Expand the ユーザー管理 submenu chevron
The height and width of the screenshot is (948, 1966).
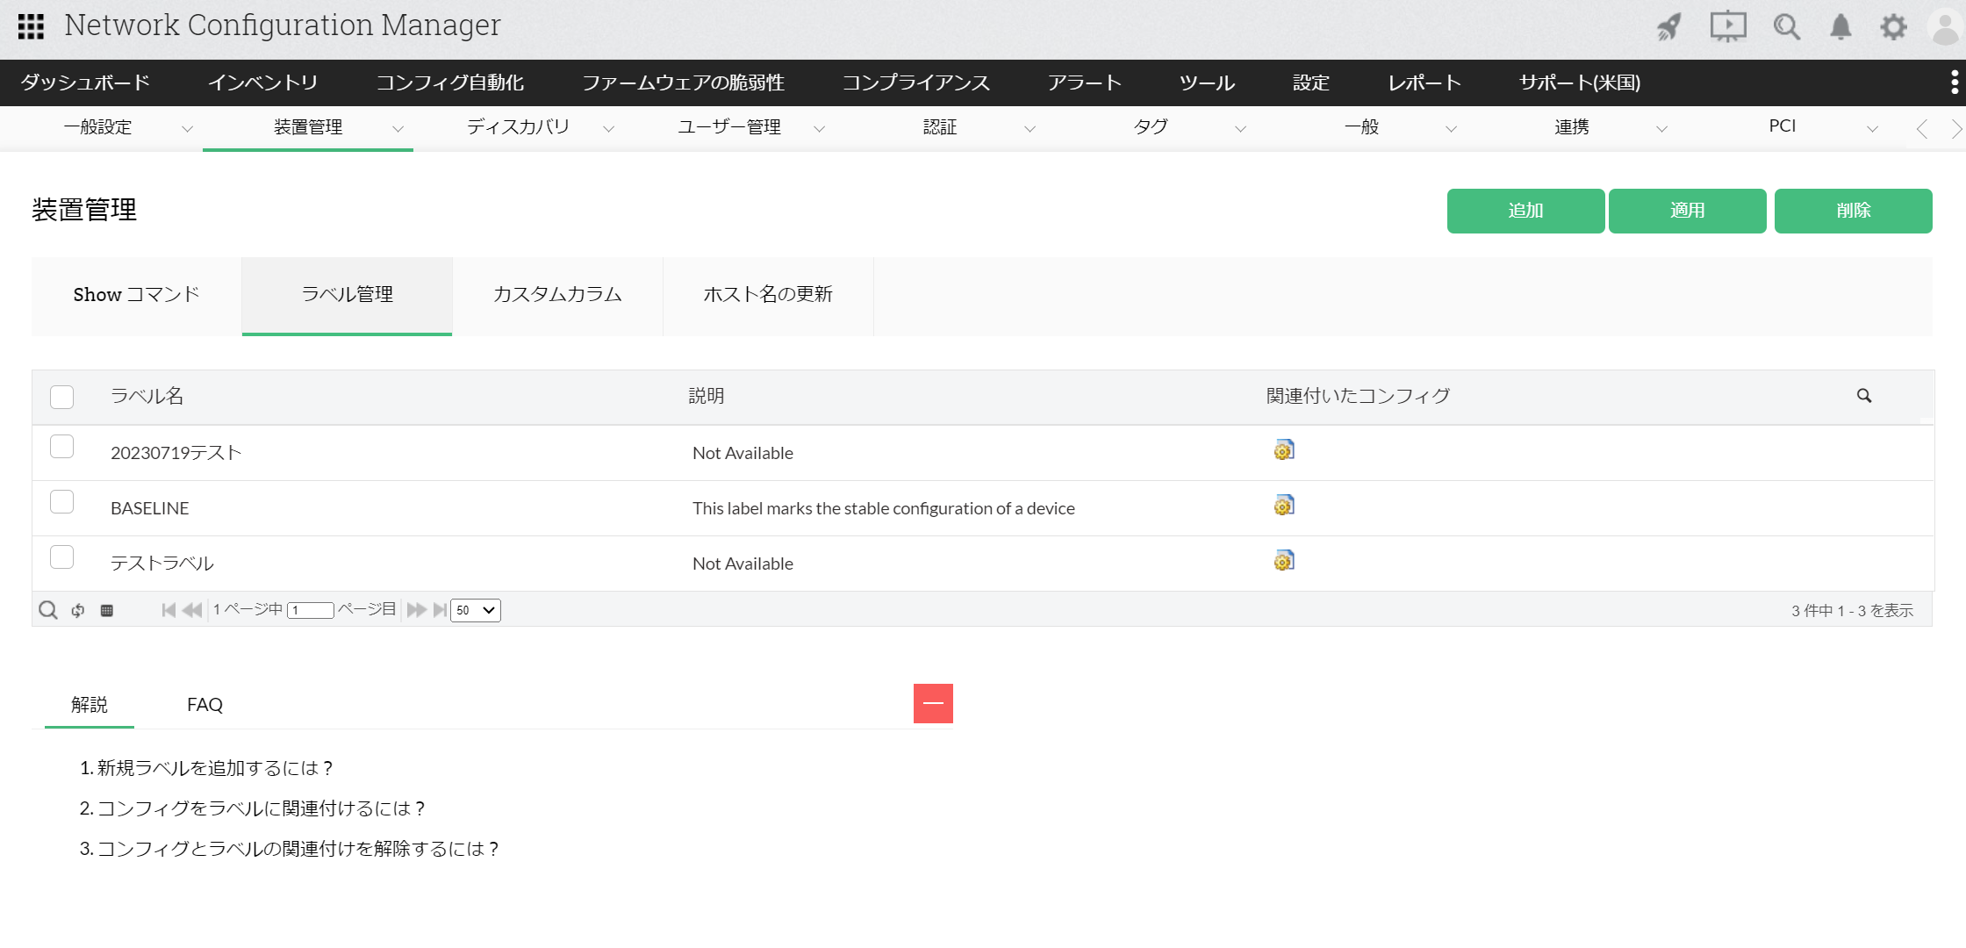[x=819, y=129]
